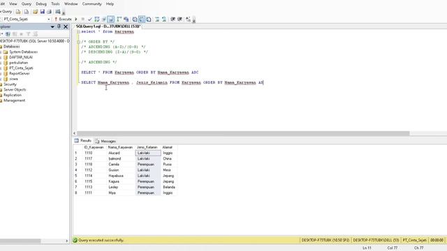The height and width of the screenshot is (251, 447).
Task: Open the Window menu
Action: point(71,3)
